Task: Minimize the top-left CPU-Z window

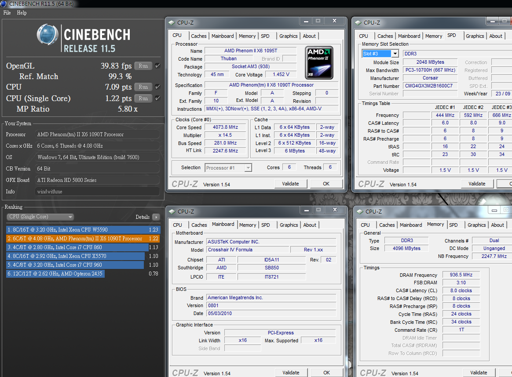Action: point(306,21)
